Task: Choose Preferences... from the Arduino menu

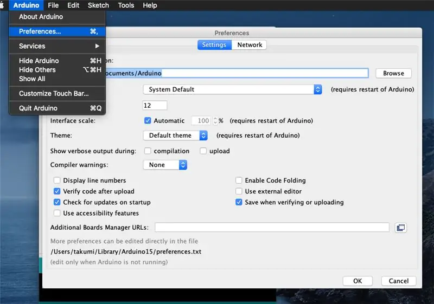Action: tap(58, 31)
